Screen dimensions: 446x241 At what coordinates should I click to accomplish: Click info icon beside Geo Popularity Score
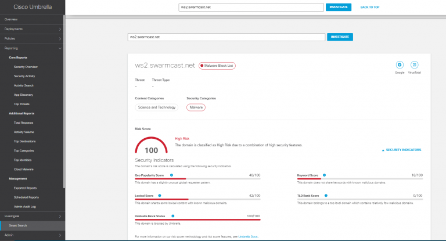coord(171,175)
